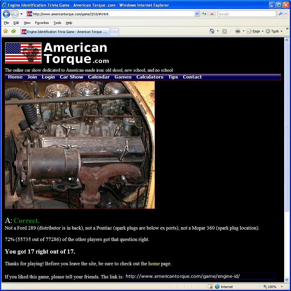The image size is (291, 291).
Task: Open the Page command menu
Action: pyautogui.click(x=255, y=31)
